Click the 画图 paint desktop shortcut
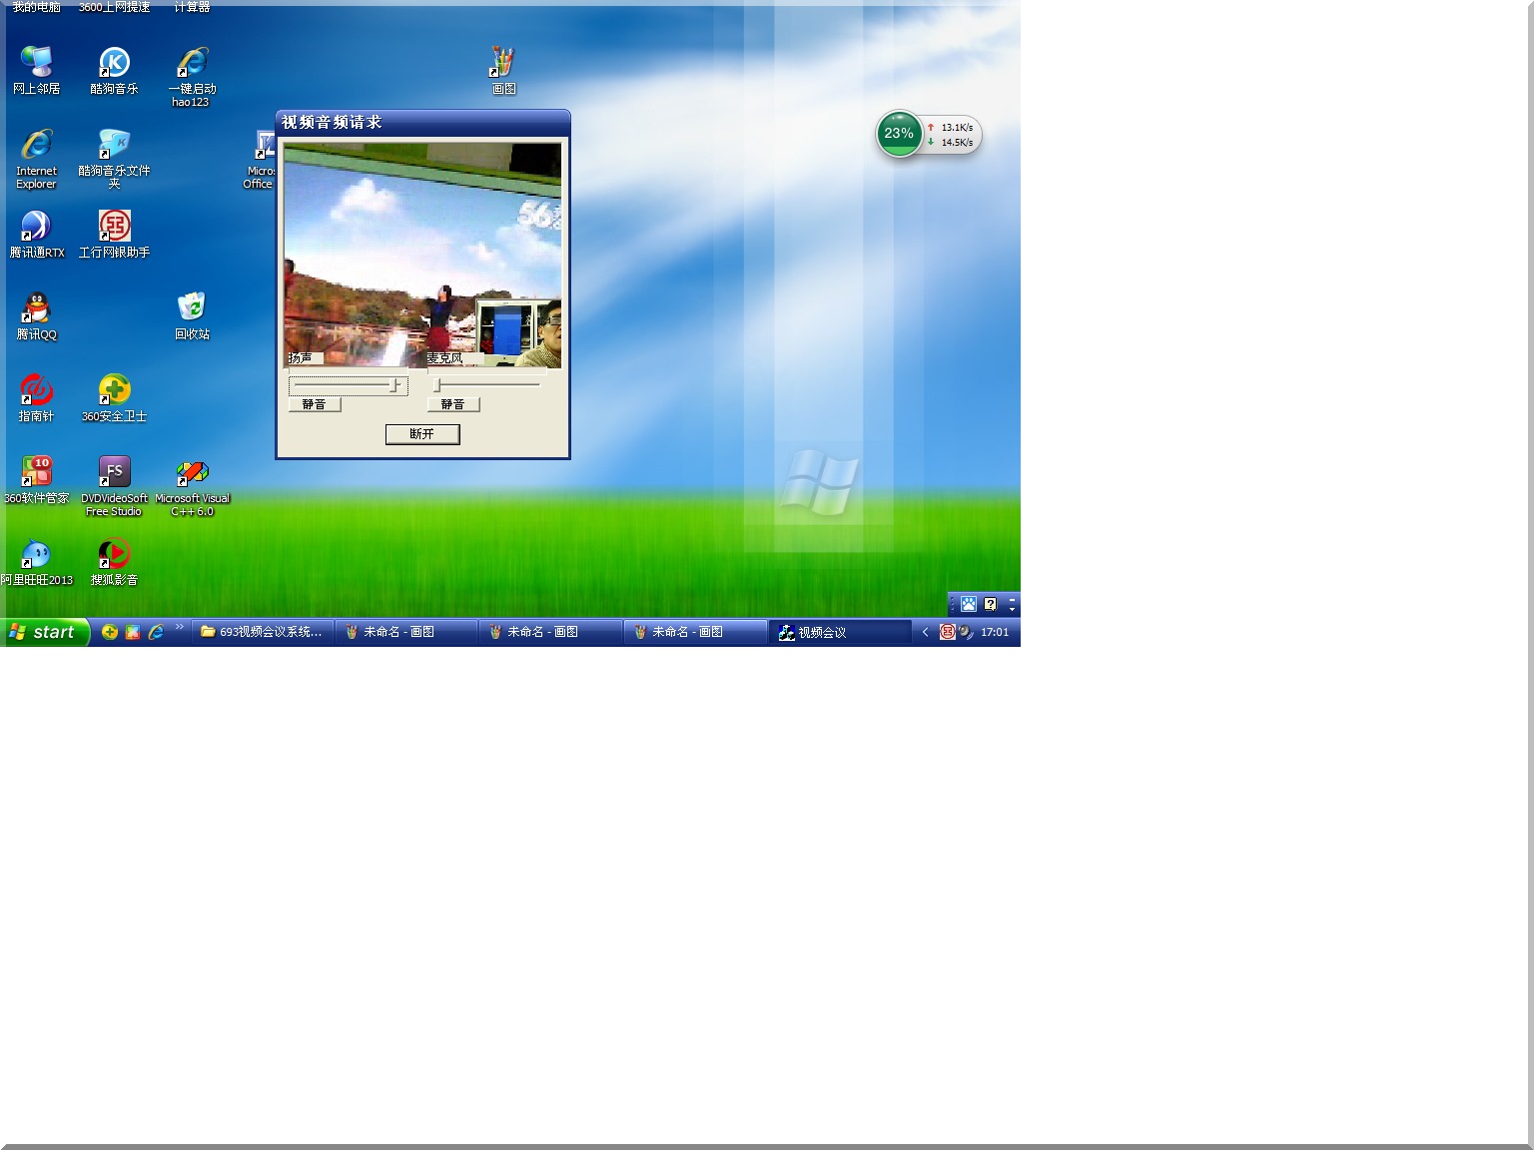 (503, 63)
